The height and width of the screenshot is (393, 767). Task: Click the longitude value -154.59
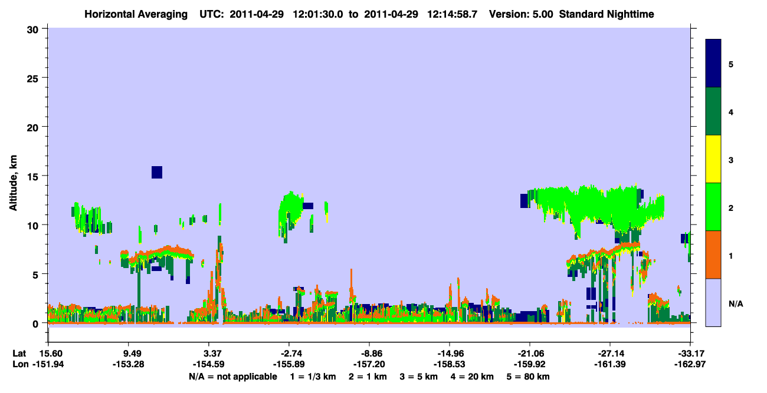point(209,364)
